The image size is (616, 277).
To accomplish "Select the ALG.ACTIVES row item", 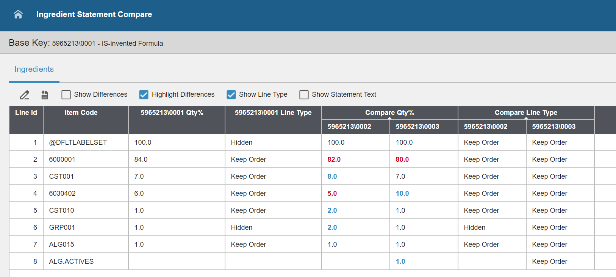I will 71,262.
